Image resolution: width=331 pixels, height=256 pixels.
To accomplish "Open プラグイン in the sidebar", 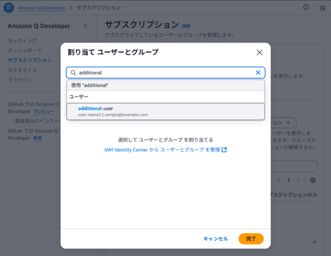I will tap(20, 80).
